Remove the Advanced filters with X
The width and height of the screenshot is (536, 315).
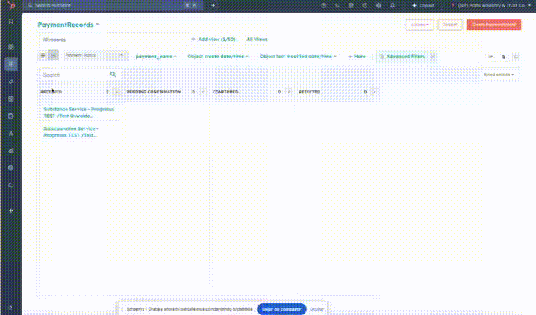[x=432, y=56]
